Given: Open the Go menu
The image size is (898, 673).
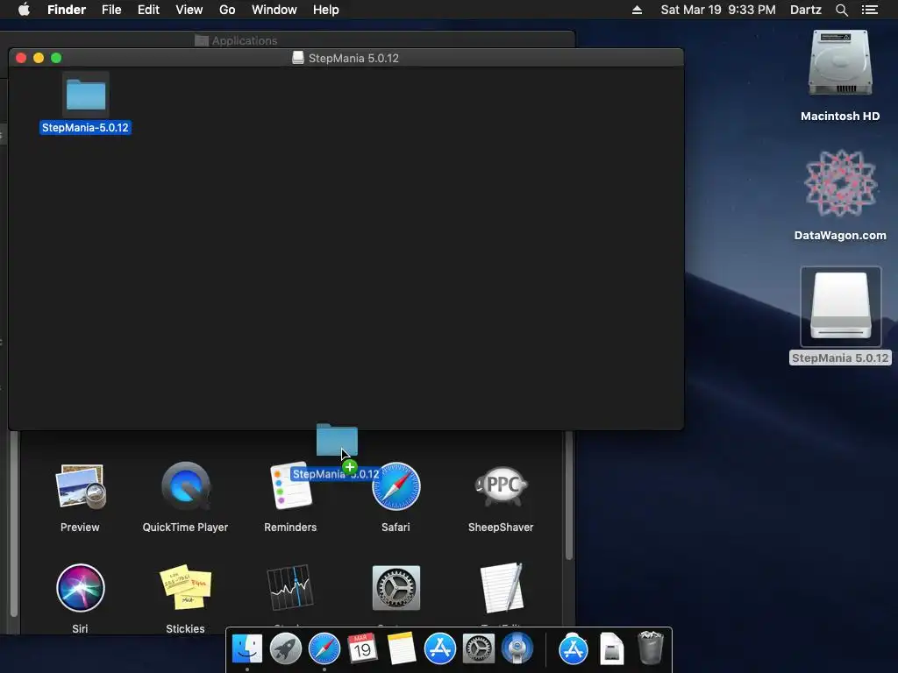Looking at the screenshot, I should [x=227, y=10].
